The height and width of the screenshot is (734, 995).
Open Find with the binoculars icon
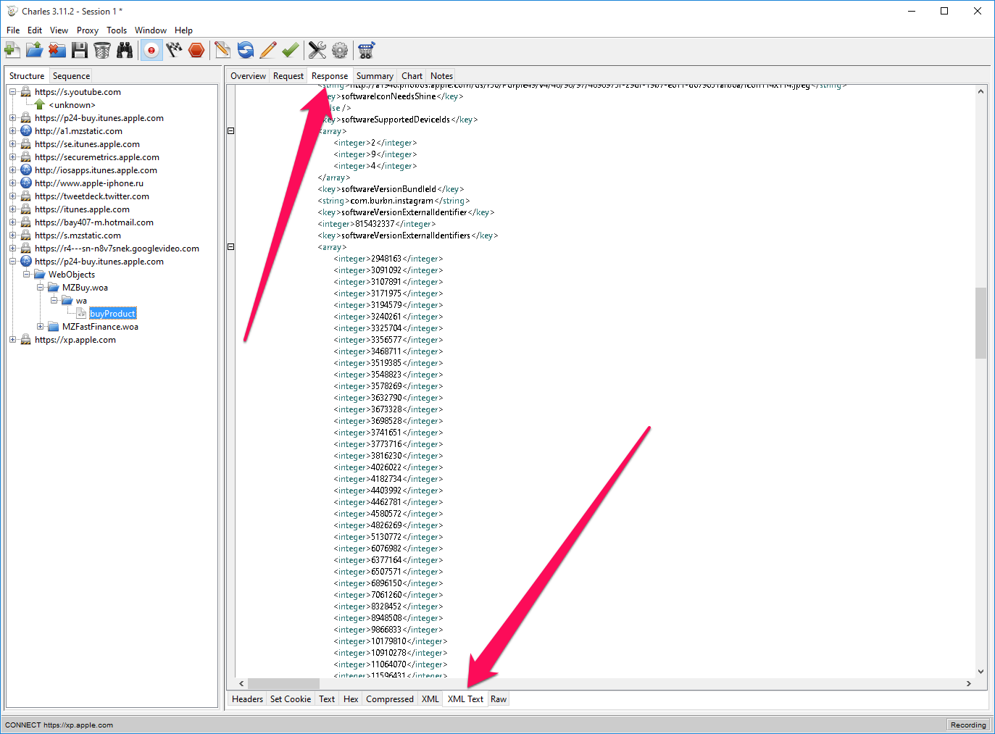click(125, 50)
